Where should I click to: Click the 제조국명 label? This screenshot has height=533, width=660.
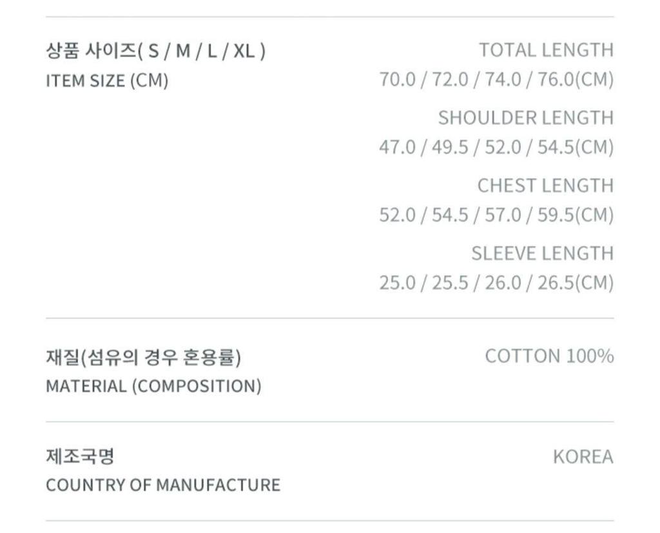tap(80, 457)
